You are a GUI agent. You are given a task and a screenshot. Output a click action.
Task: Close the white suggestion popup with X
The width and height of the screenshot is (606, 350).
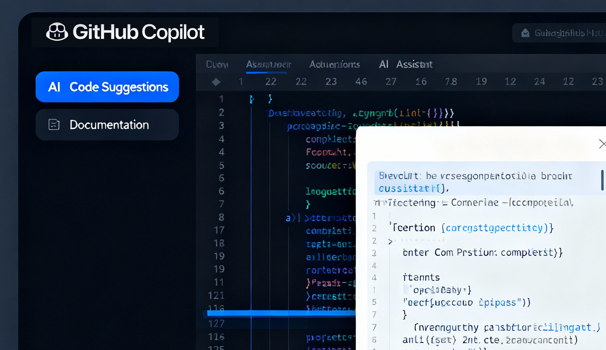coord(602,144)
